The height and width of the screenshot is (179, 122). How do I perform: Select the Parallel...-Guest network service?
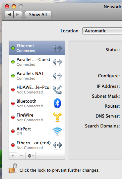pyautogui.click(x=37, y=62)
